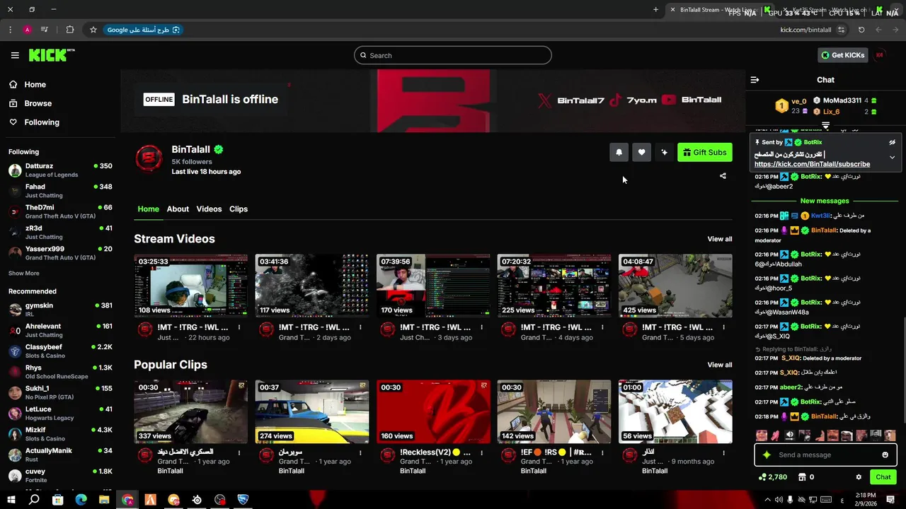Click the Gift Subs button
This screenshot has height=509, width=906.
pyautogui.click(x=705, y=152)
